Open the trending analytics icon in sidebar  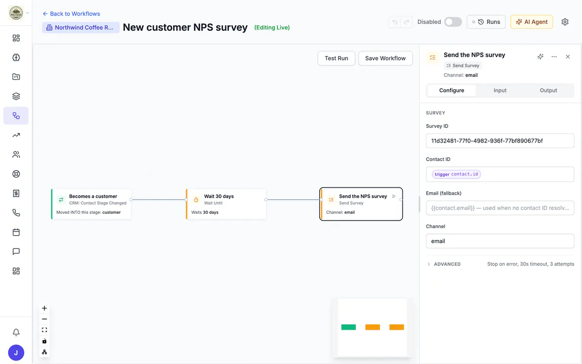pyautogui.click(x=16, y=135)
